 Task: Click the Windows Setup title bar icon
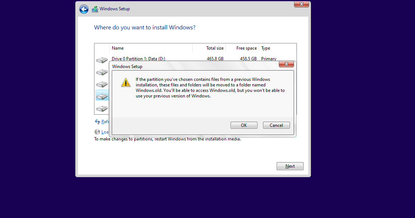[x=95, y=9]
